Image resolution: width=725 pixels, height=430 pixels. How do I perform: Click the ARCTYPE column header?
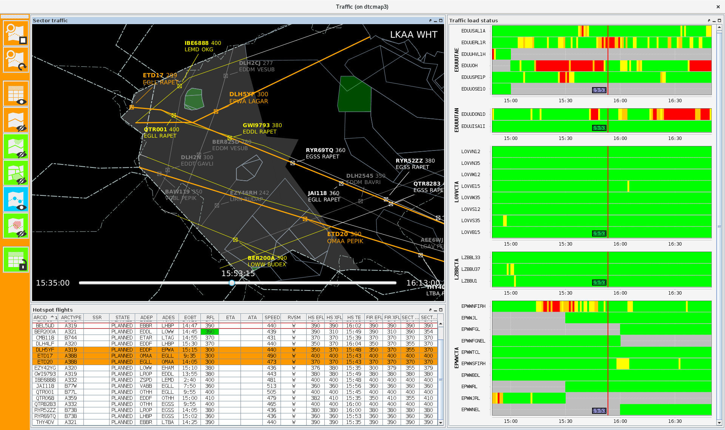click(71, 318)
